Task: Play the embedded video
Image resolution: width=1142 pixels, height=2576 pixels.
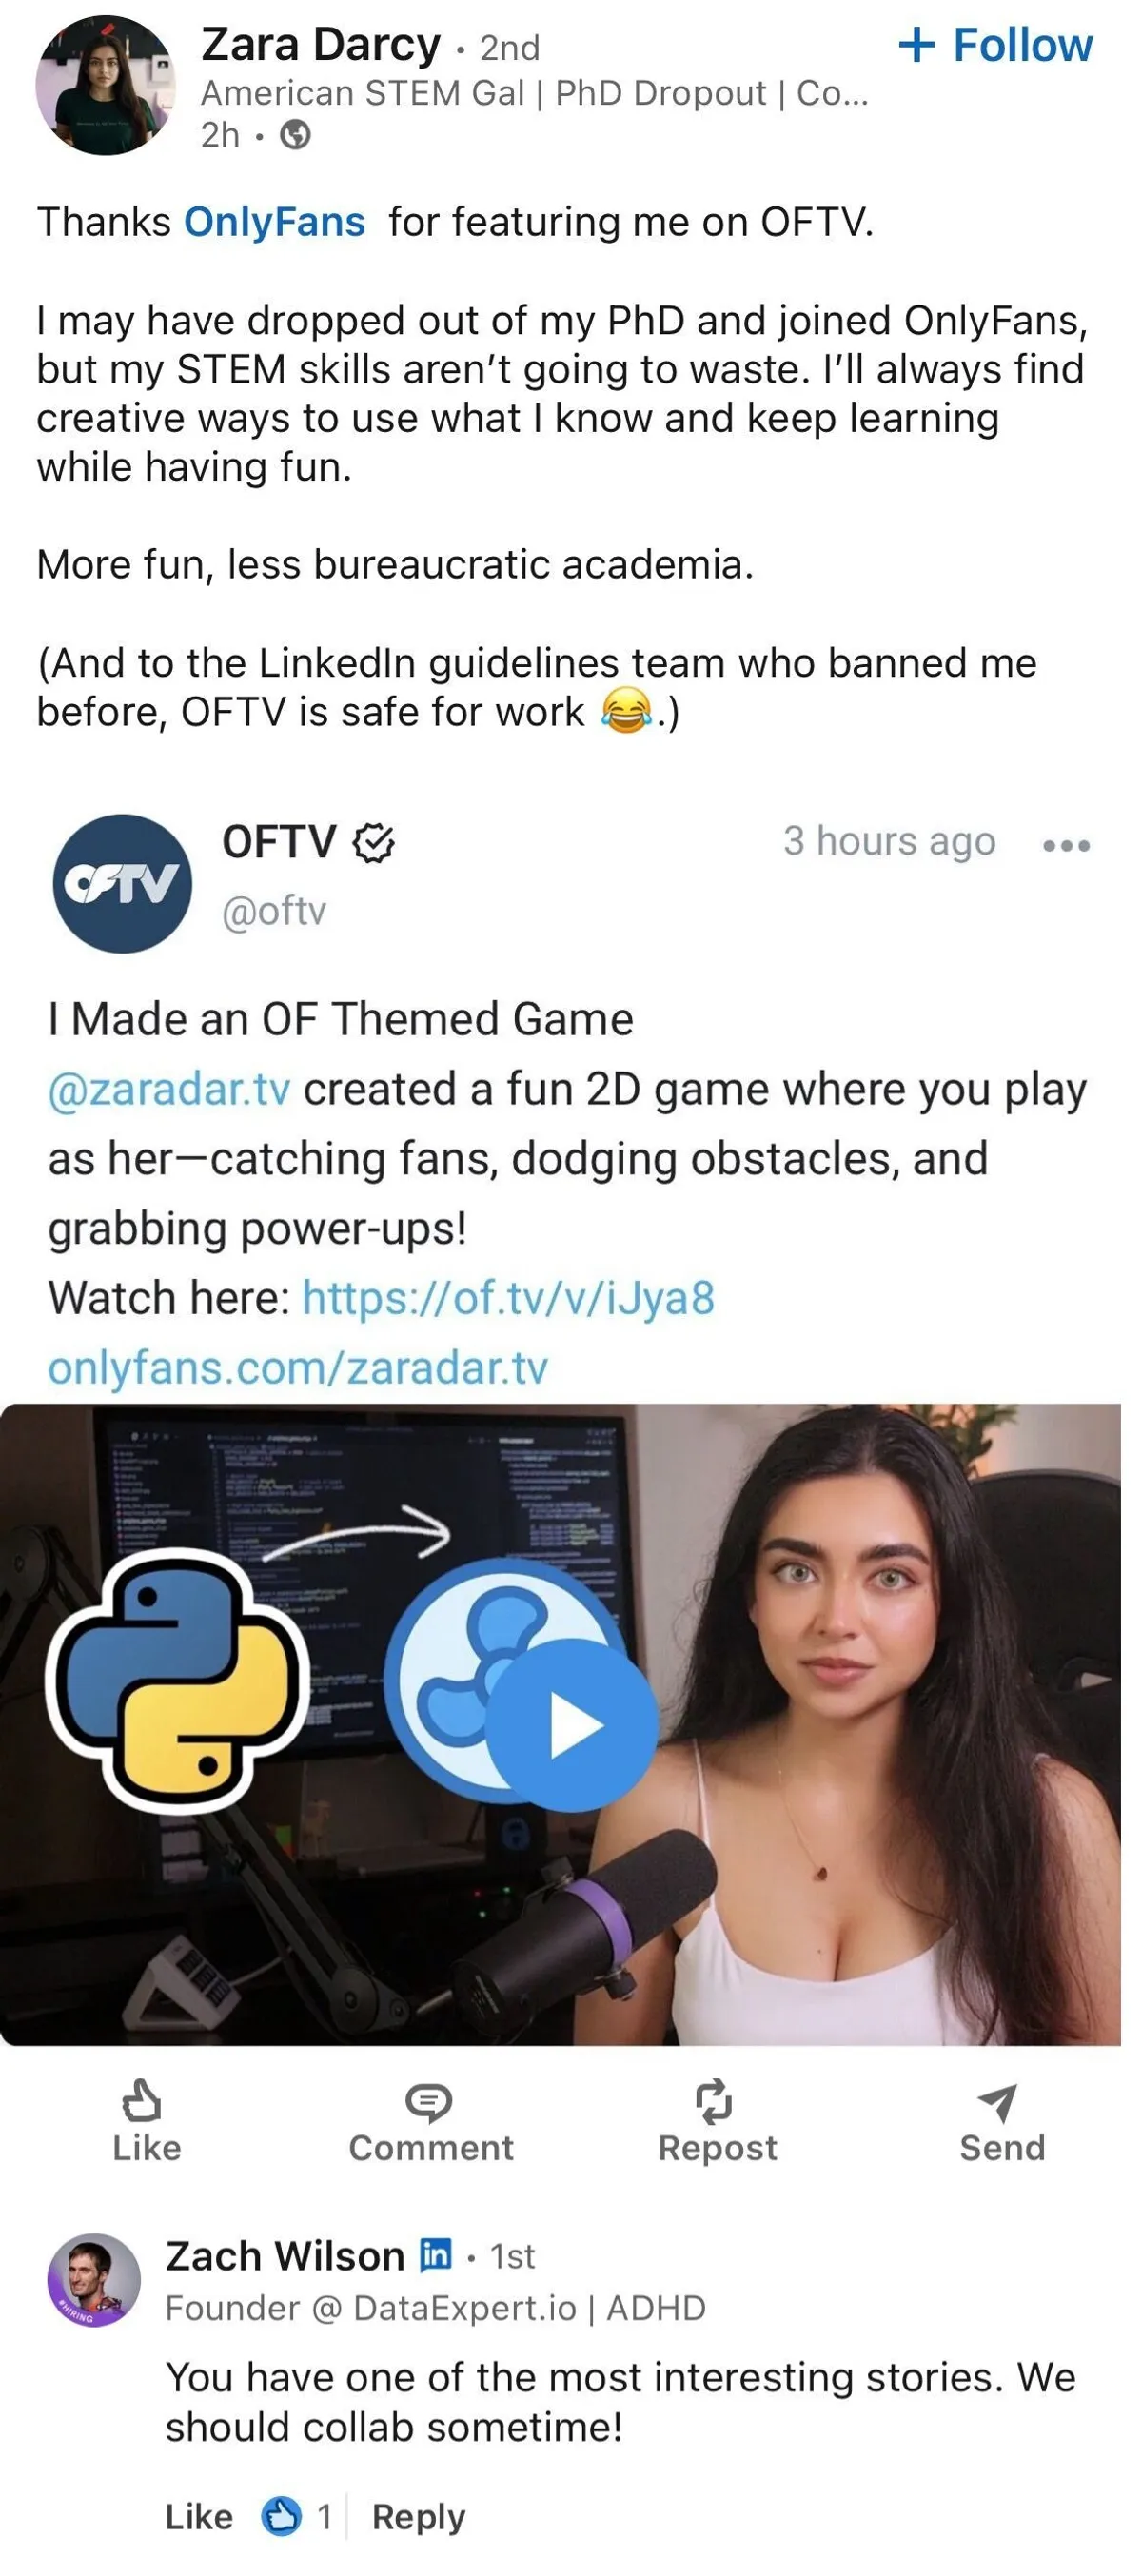Action: click(x=571, y=1725)
